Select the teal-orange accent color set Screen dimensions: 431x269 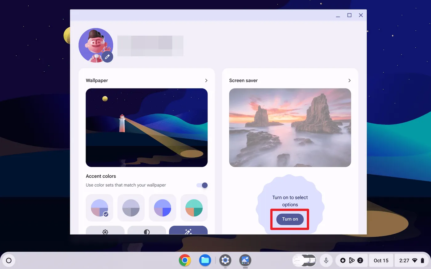point(194,208)
